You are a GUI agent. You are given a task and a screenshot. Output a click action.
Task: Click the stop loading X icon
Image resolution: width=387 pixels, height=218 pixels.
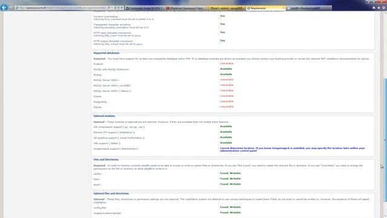122,8
